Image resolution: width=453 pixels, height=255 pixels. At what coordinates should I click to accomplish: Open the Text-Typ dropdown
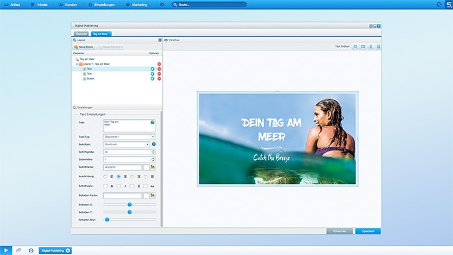(153, 137)
